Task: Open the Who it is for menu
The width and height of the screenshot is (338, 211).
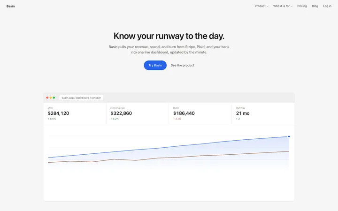Action: 283,6
